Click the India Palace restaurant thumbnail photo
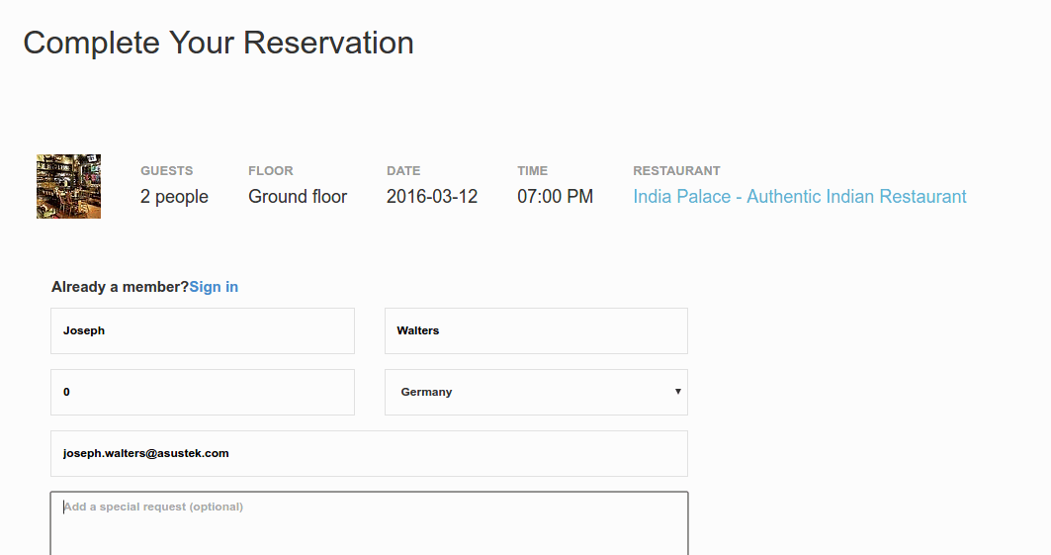The image size is (1051, 555). (68, 186)
